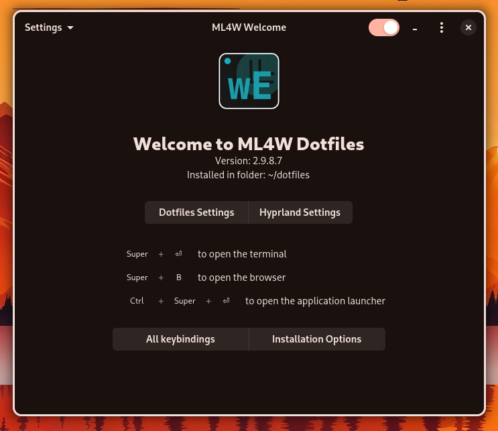Open the three-dot main menu
Image resolution: width=498 pixels, height=431 pixels.
tap(442, 27)
